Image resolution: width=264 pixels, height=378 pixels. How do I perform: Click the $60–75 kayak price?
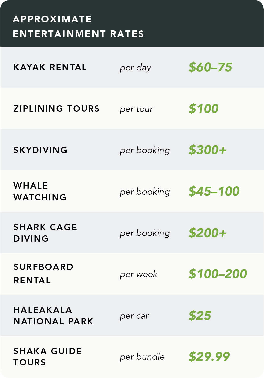(x=210, y=67)
